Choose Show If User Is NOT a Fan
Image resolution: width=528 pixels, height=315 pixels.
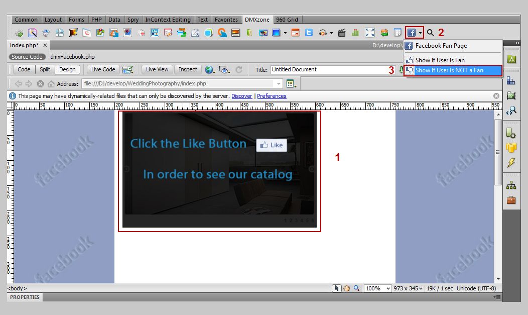(453, 70)
